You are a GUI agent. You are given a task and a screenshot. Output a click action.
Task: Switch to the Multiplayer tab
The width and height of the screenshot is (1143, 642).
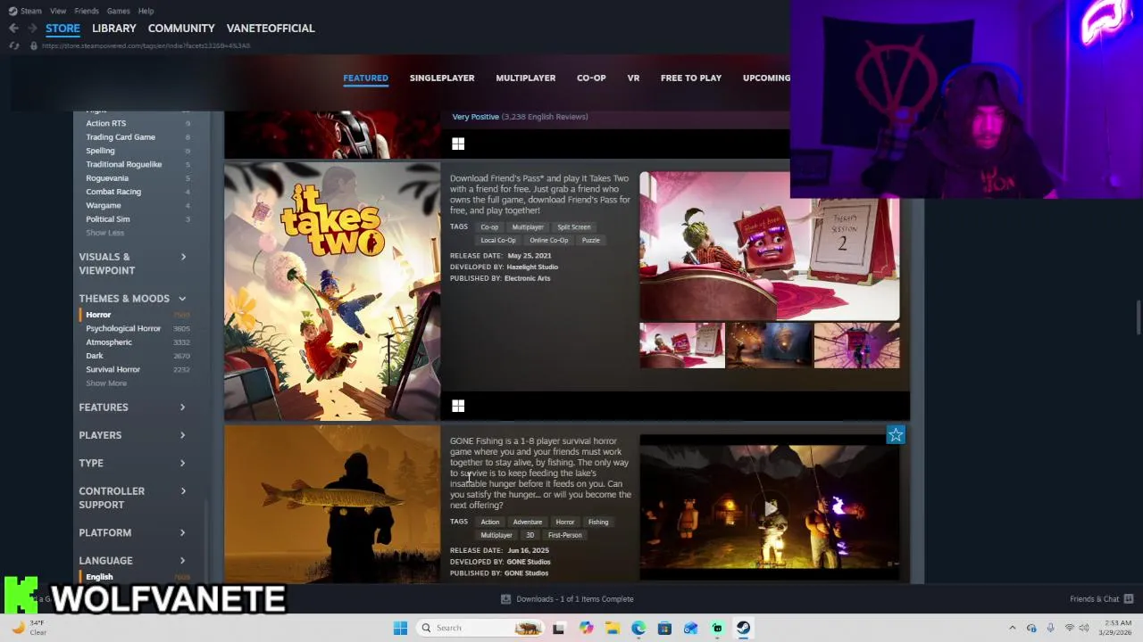point(526,78)
